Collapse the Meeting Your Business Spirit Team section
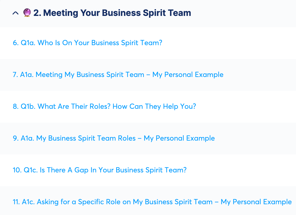 point(15,13)
